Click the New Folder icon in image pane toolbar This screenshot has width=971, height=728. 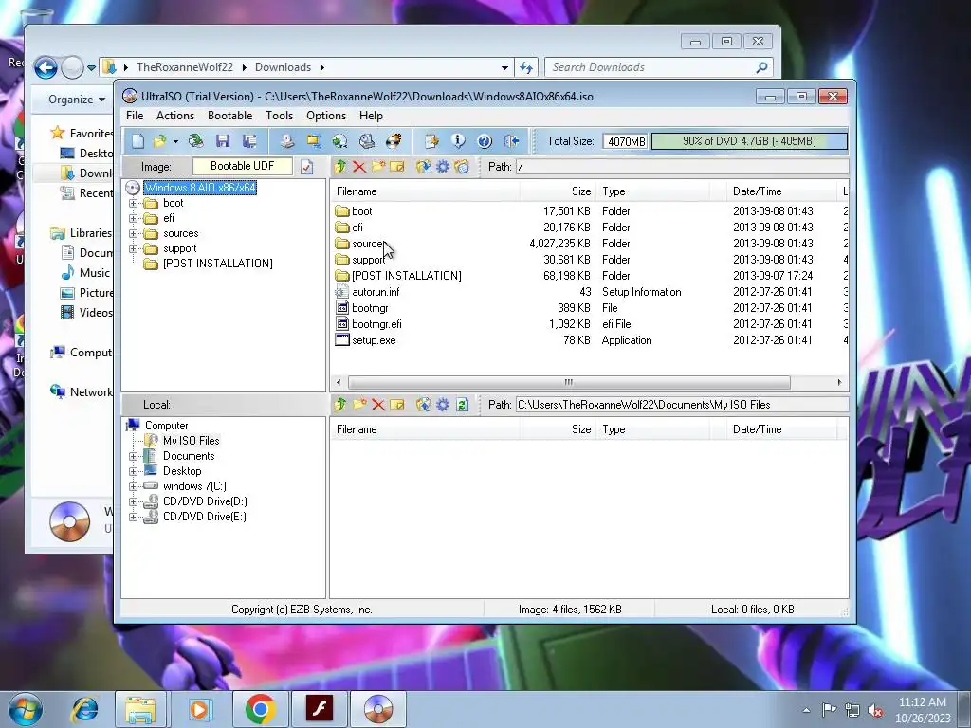(x=378, y=167)
